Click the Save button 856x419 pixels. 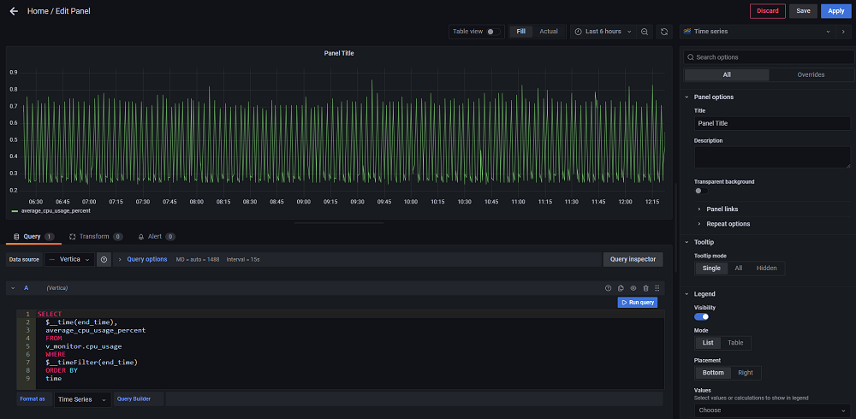803,11
